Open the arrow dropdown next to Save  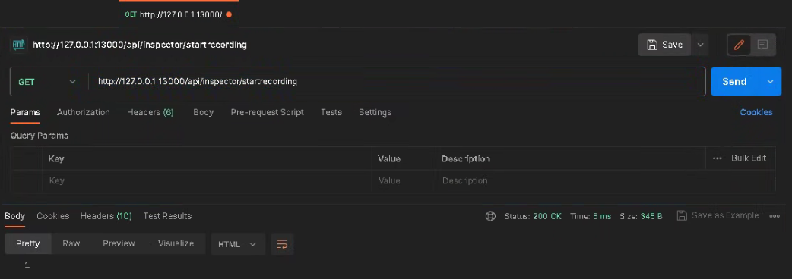pos(701,45)
